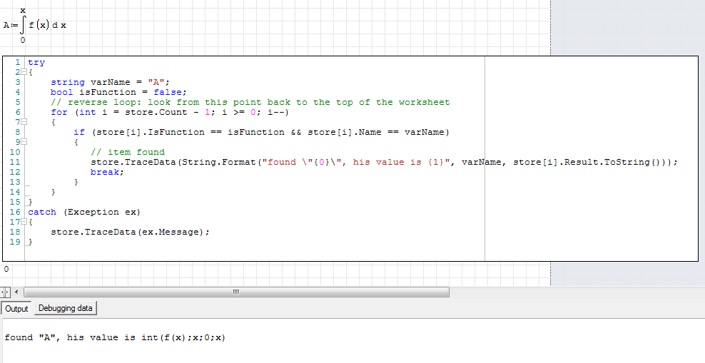Collapse the catch block fold marker on line 17
Viewport: 705px width, 363px height.
coord(24,223)
